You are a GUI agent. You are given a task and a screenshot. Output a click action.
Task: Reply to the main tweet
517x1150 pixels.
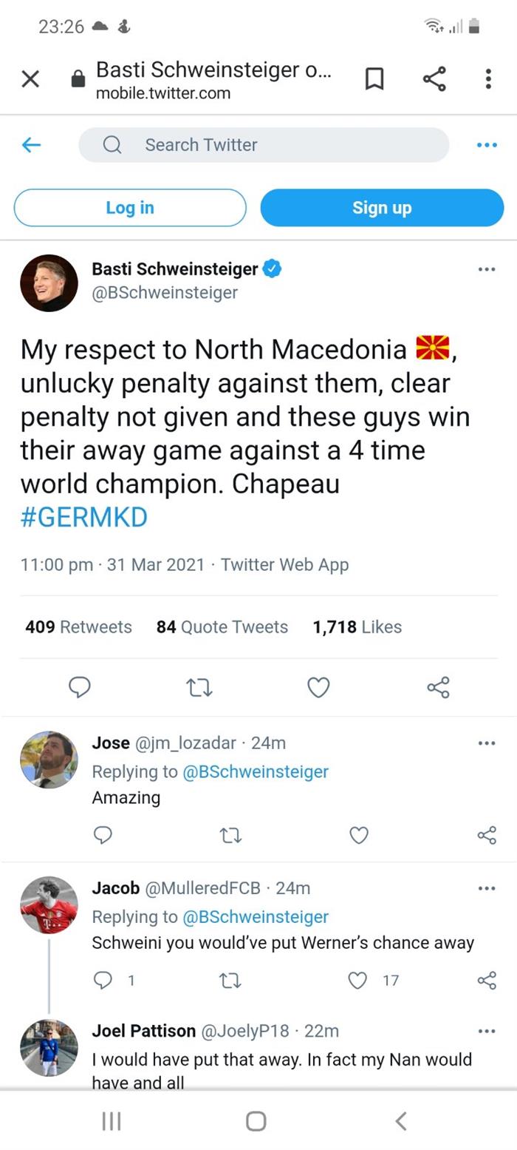pyautogui.click(x=80, y=688)
